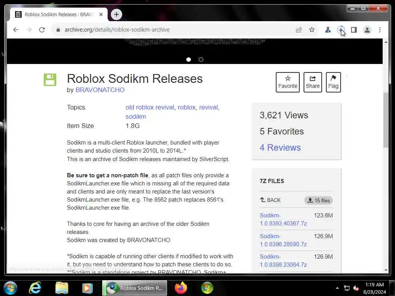This screenshot has width=395, height=296.
Task: Show hidden tray icons arrow
Action: [x=337, y=288]
